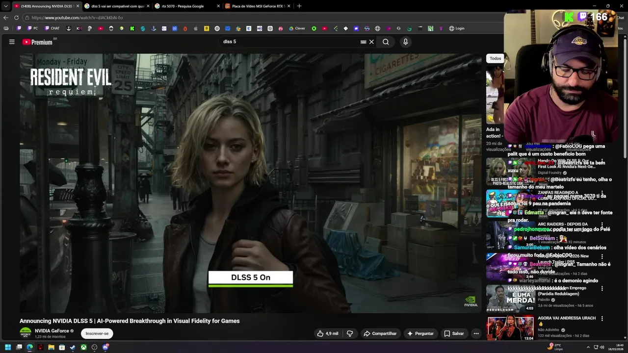
Task: Start voice search with microphone icon
Action: (x=405, y=42)
